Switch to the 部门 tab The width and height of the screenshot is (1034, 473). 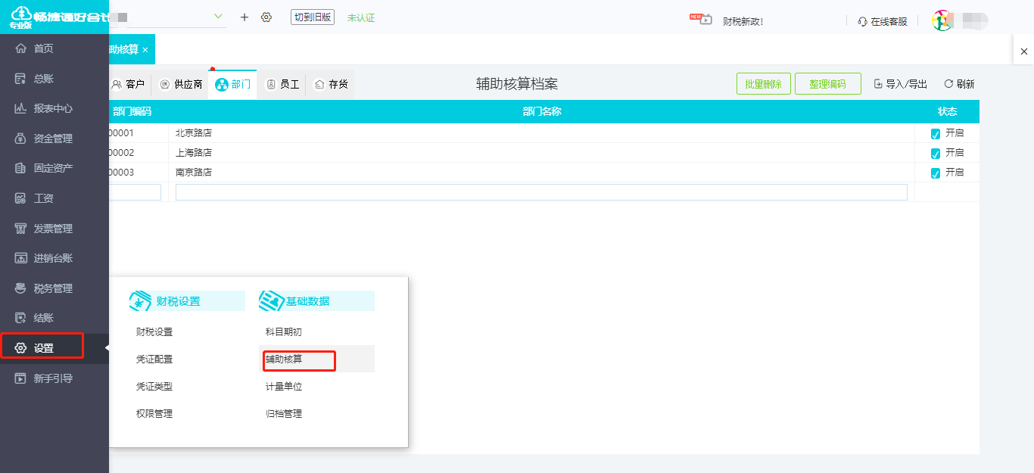[x=232, y=84]
